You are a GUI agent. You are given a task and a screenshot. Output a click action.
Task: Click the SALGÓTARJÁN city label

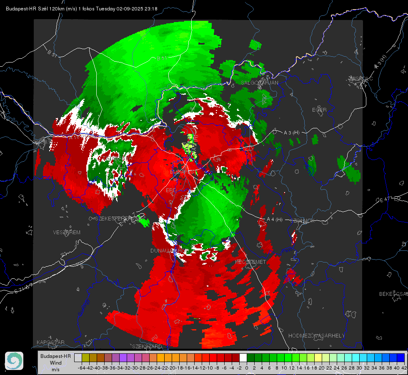point(259,83)
